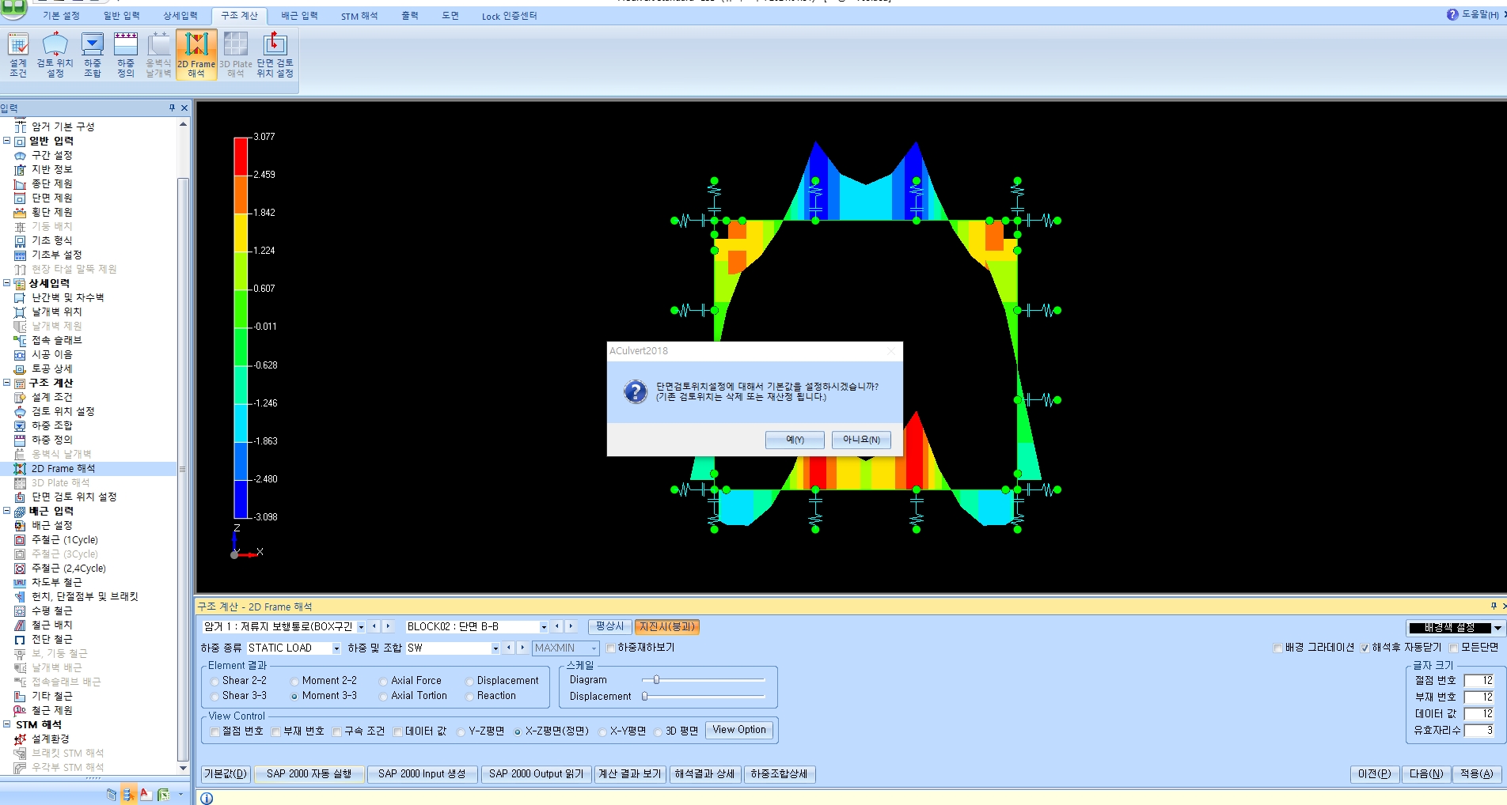Open the Lock 인증센터 tab
This screenshot has width=1507, height=805.
point(509,16)
